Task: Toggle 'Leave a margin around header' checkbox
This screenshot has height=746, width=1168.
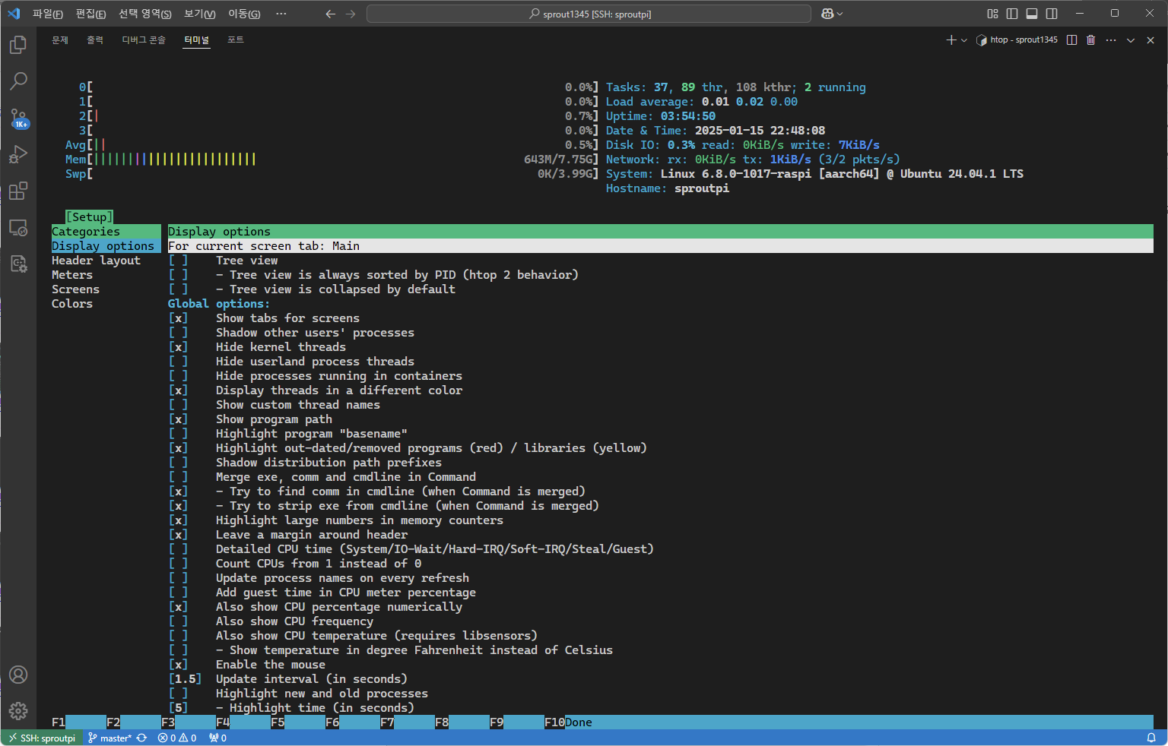Action: tap(178, 535)
